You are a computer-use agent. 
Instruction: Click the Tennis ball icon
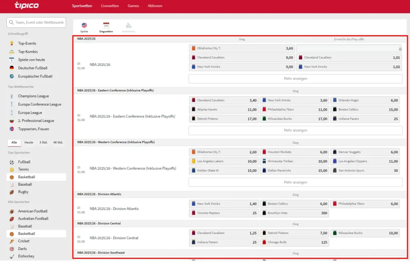(x=12, y=170)
